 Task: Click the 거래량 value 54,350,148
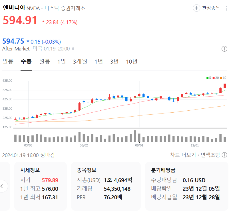pyautogui.click(x=117, y=189)
